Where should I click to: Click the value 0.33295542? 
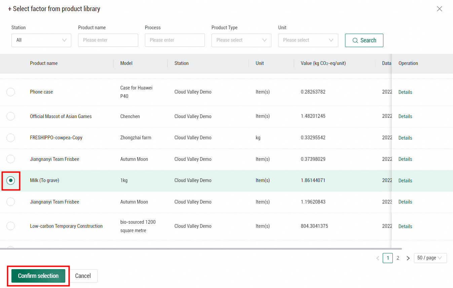[313, 138]
